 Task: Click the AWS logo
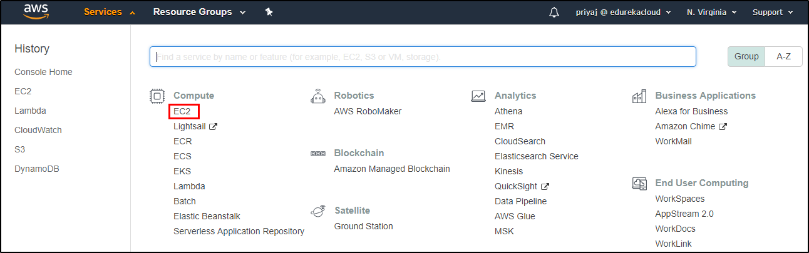click(36, 12)
